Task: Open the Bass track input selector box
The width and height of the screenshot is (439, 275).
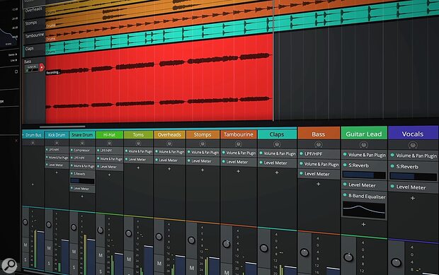Action: 32,68
